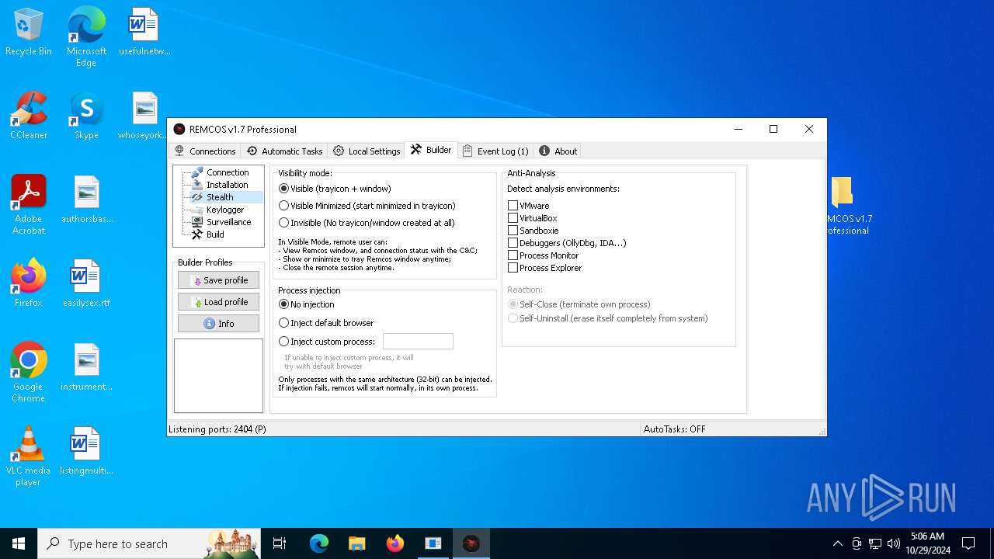Click the builder profiles list box
The image size is (994, 559).
[218, 376]
